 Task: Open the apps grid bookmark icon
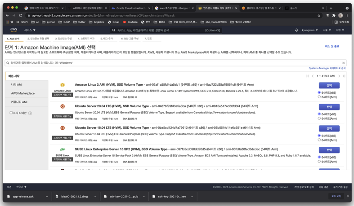coord(7,22)
